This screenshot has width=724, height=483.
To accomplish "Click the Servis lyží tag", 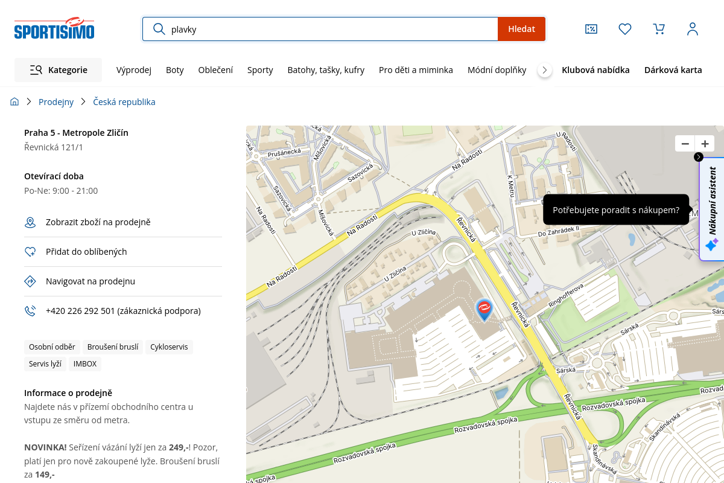I will click(45, 364).
